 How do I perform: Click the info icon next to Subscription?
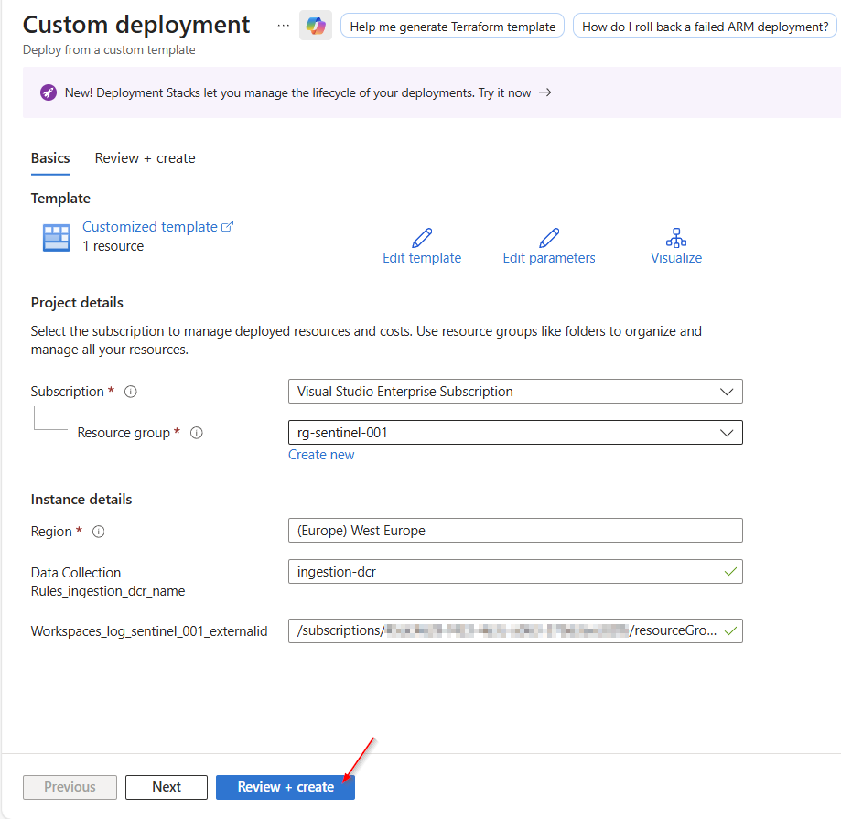click(x=131, y=392)
